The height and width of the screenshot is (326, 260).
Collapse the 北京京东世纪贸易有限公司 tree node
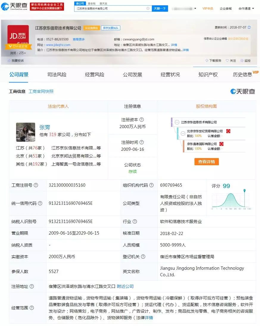pos(183,133)
